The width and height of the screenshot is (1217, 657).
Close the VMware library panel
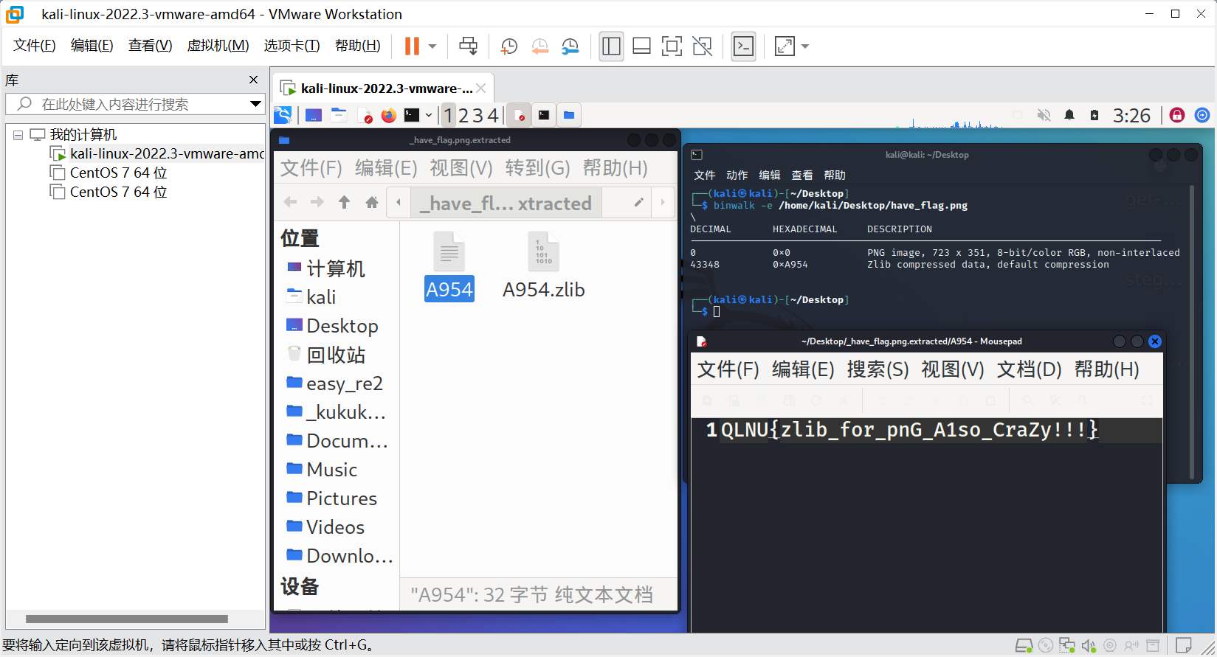pos(254,80)
